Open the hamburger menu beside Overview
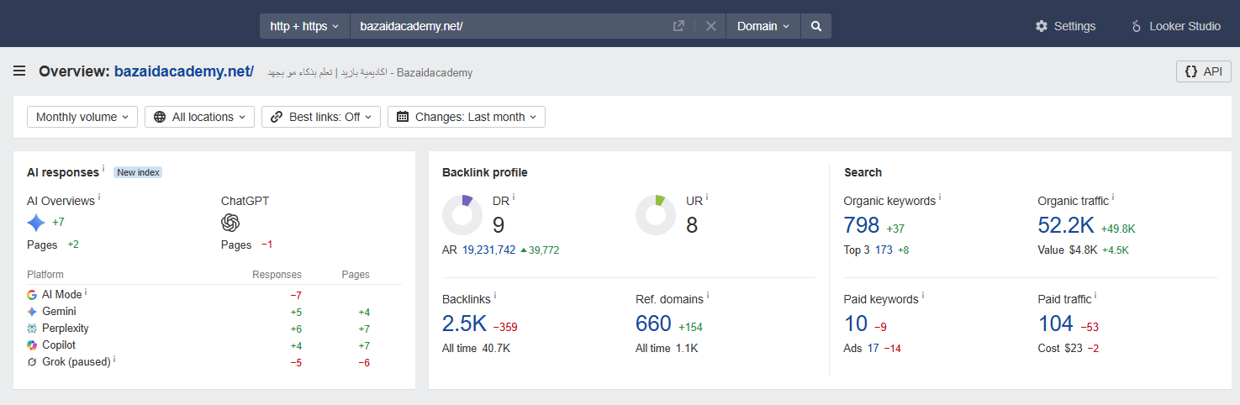 [19, 71]
